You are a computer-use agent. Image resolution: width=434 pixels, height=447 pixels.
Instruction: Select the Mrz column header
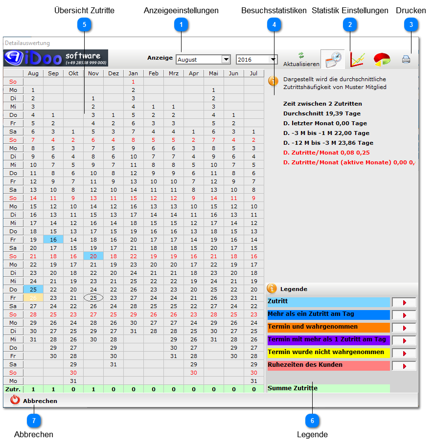tap(174, 73)
